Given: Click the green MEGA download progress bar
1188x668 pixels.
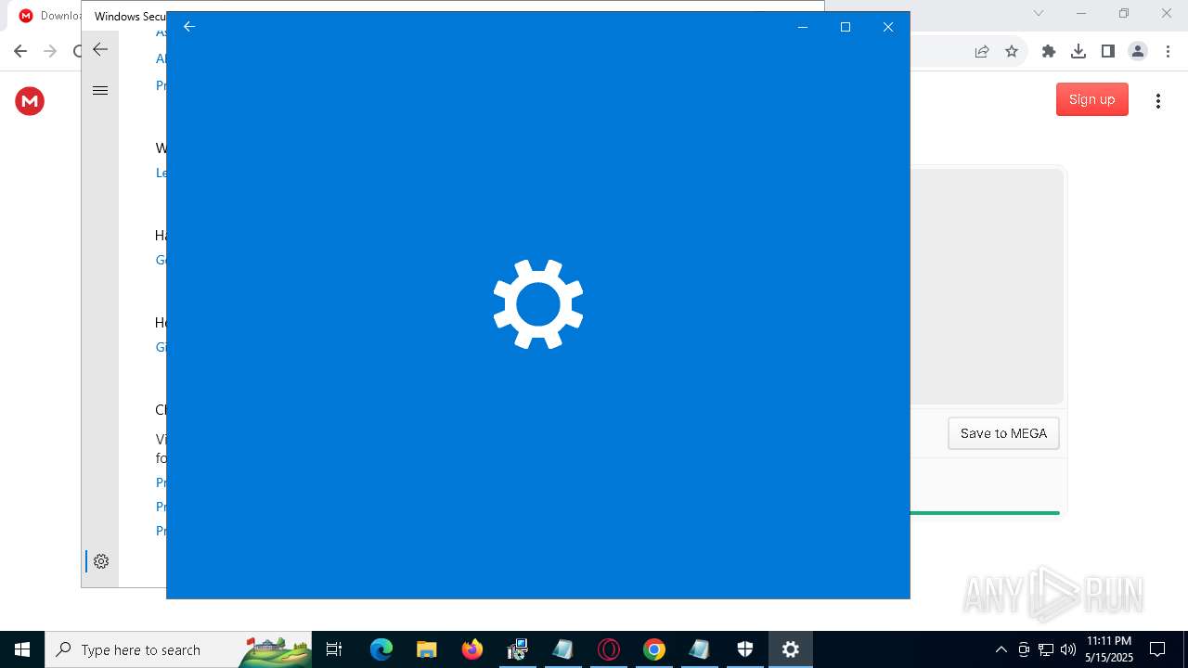Looking at the screenshot, I should point(985,512).
